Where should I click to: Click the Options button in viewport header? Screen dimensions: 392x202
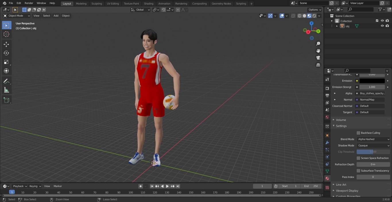pyautogui.click(x=315, y=10)
